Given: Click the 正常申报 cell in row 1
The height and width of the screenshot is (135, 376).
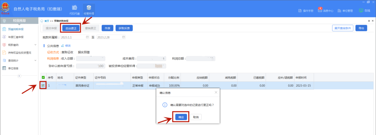Looking at the screenshot, I should coord(139,85).
